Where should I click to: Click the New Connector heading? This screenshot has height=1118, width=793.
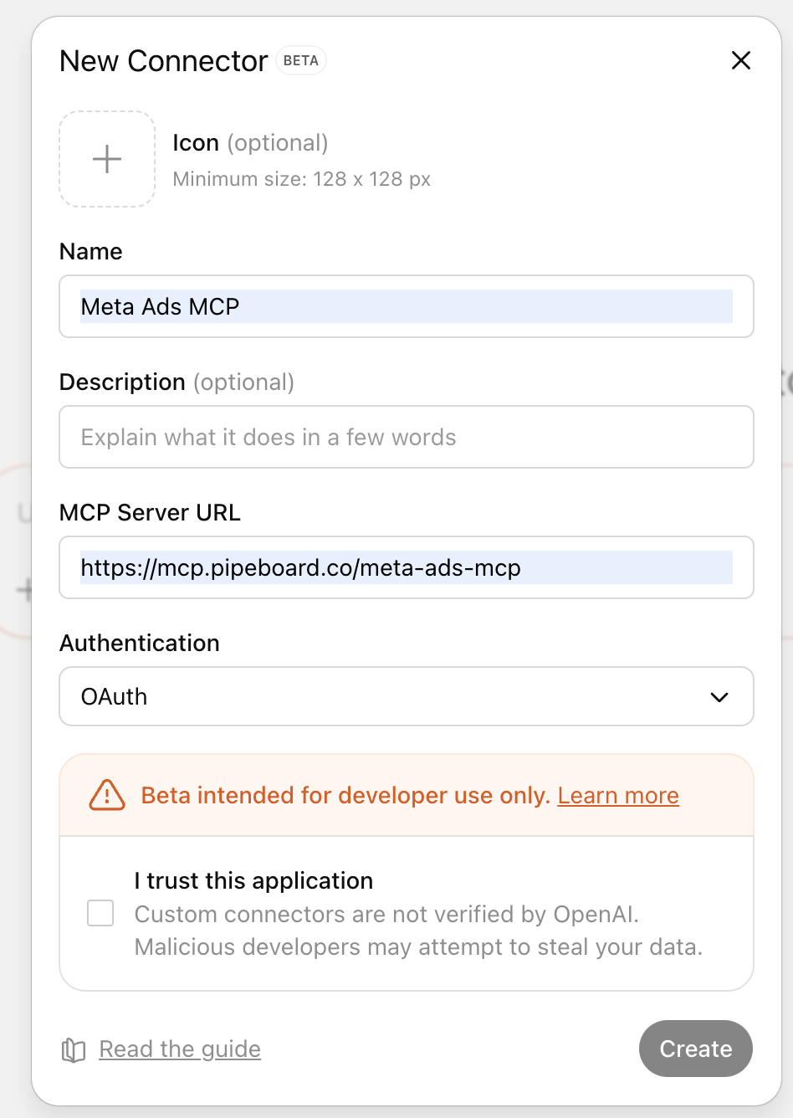(164, 61)
